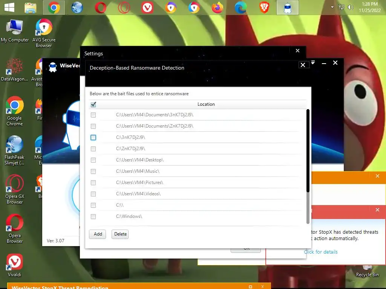The image size is (386, 289).
Task: Select path C:\Windows\ row text
Action: (129, 216)
